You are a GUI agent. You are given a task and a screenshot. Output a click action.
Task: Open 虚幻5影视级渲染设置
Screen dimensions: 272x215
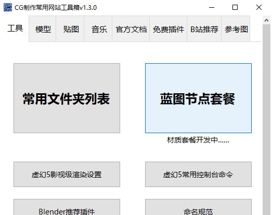(x=67, y=175)
